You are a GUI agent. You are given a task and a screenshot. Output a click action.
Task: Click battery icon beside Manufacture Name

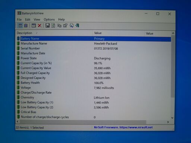coord(18,44)
